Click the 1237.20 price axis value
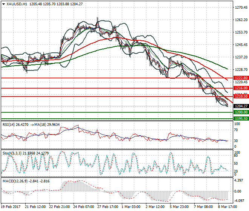 [241, 57]
